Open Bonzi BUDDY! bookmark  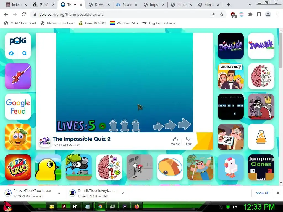coord(92,23)
